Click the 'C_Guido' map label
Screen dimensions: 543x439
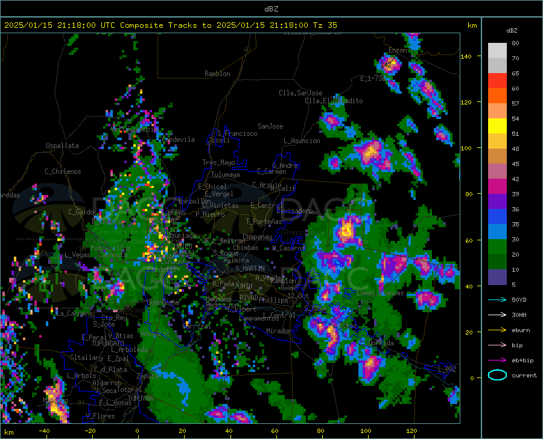click(81, 212)
